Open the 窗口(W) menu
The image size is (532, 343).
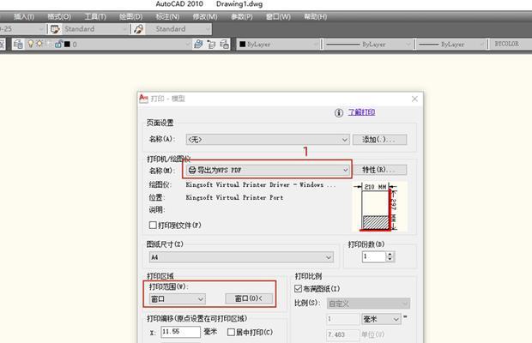click(x=278, y=16)
